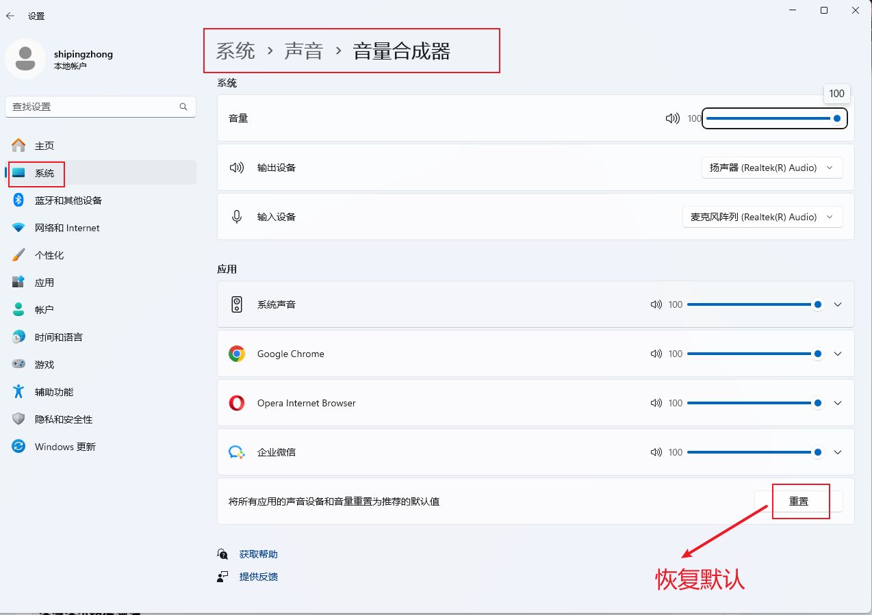Click the 重置 button
872x615 pixels.
point(798,501)
